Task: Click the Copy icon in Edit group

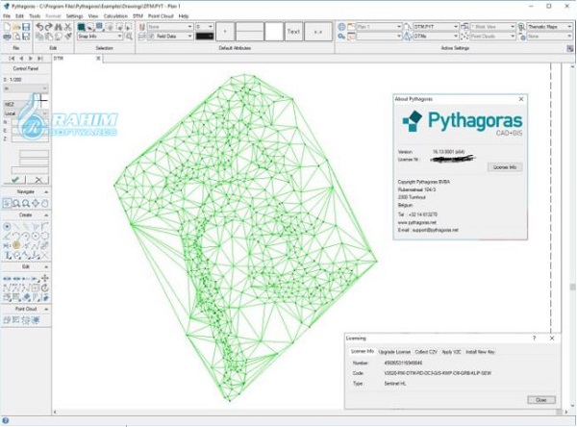Action: (39, 37)
